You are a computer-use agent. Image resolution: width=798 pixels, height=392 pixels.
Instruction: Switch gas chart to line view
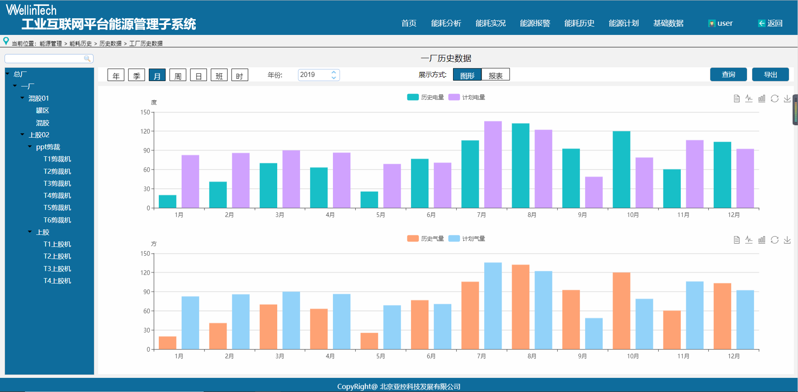click(749, 240)
